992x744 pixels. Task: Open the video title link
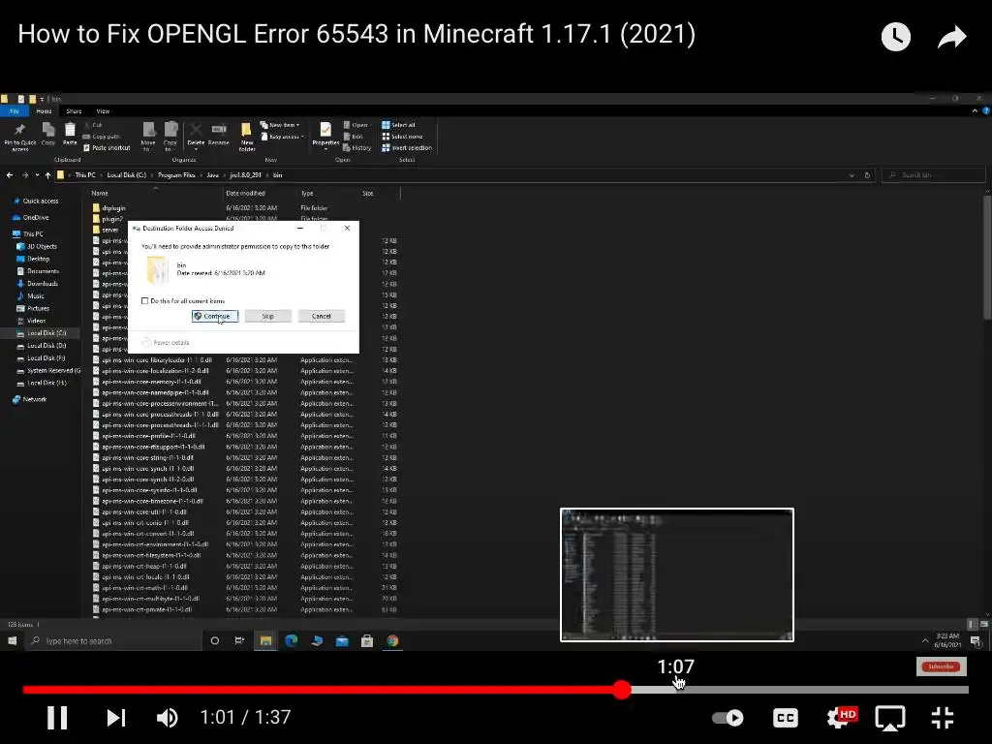tap(356, 34)
